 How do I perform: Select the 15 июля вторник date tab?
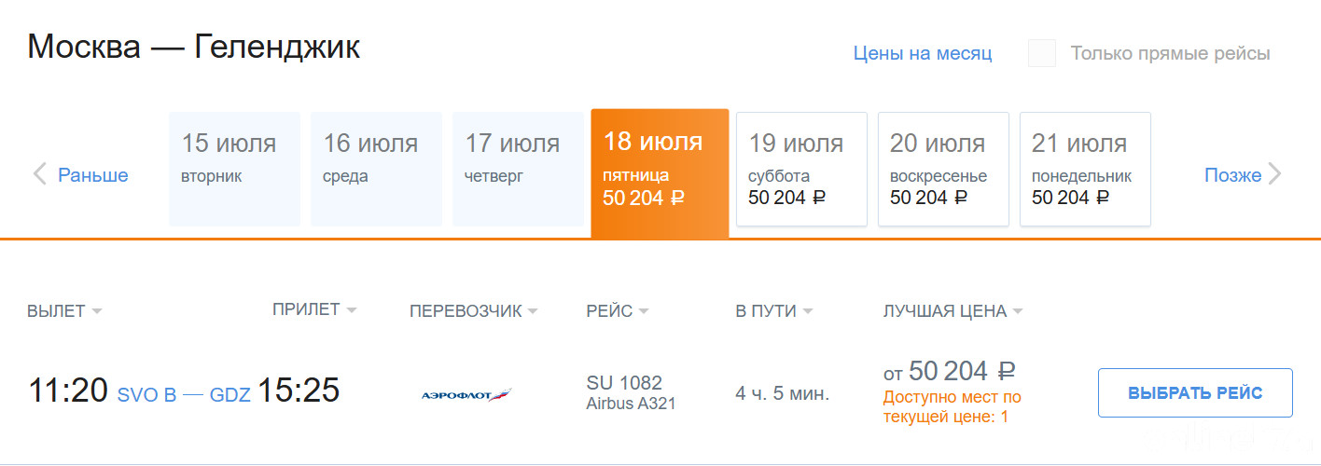(235, 169)
